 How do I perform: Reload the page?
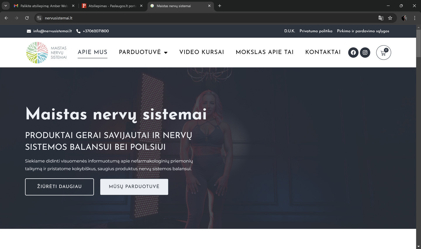[27, 18]
